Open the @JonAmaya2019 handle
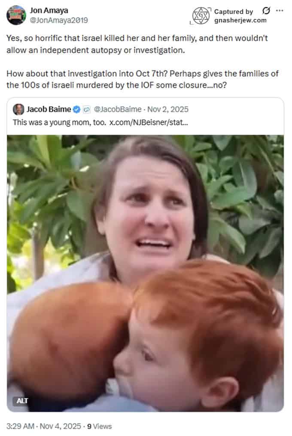Screen dimensions: 292x436 (x=59, y=20)
